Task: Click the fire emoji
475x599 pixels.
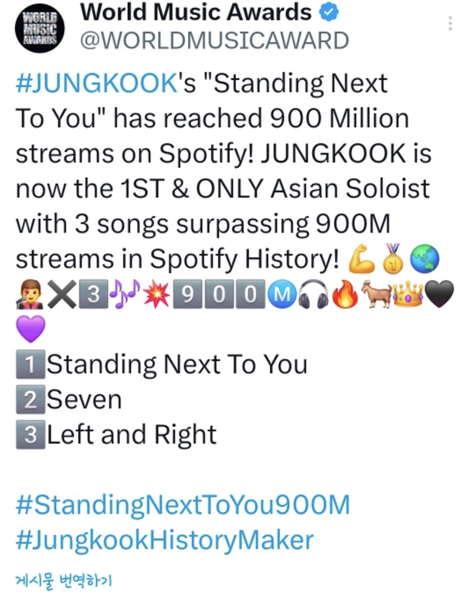Action: click(x=345, y=294)
